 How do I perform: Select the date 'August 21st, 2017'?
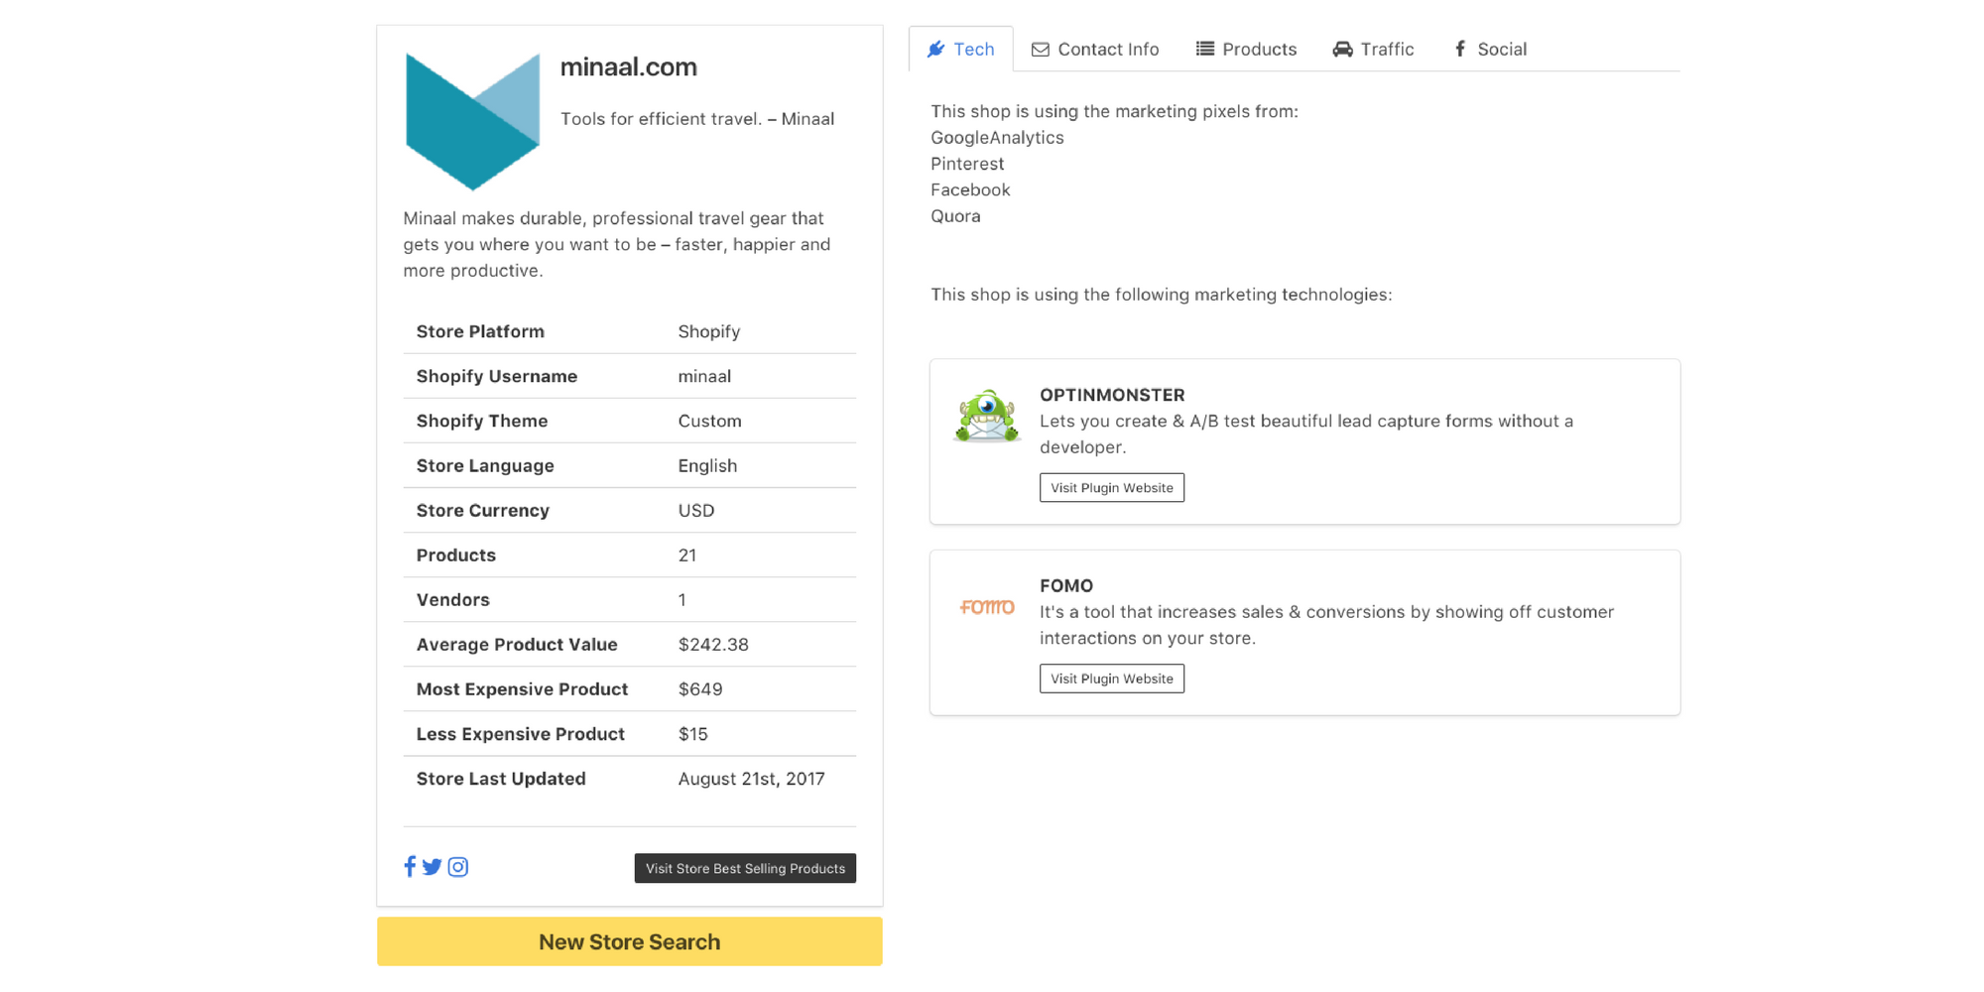751,779
